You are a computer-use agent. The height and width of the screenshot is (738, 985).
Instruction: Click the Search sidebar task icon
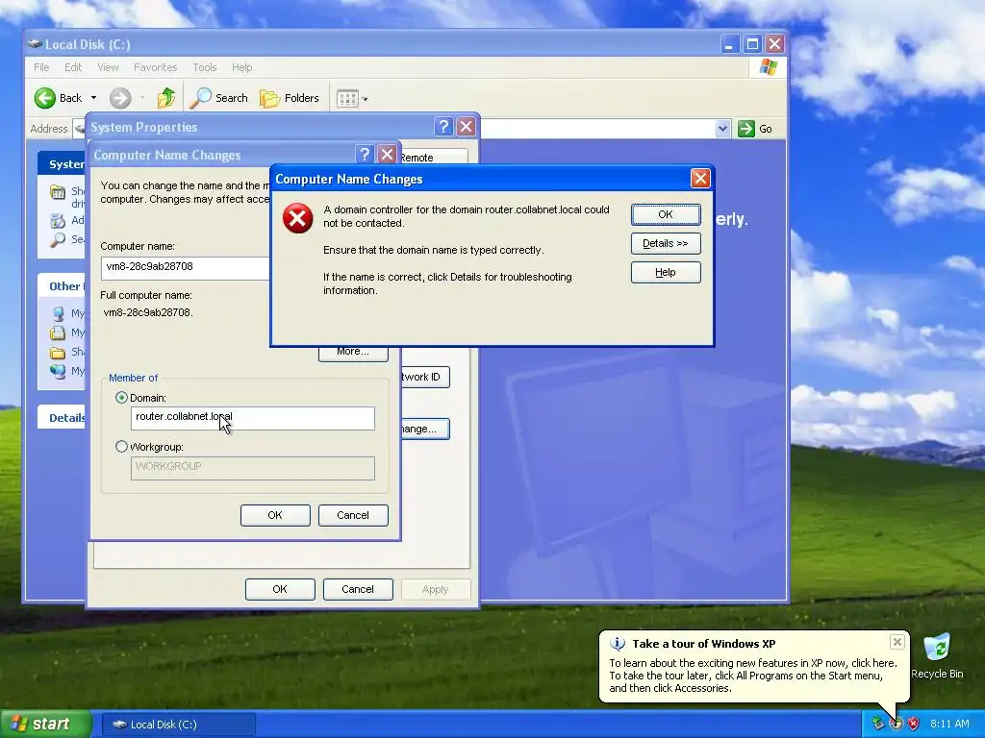58,239
